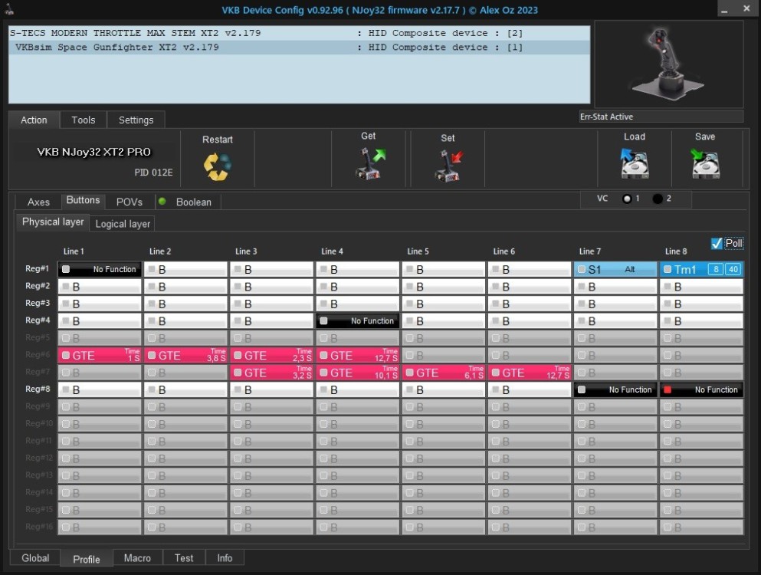Click the green Boolean indicator dot

click(162, 201)
